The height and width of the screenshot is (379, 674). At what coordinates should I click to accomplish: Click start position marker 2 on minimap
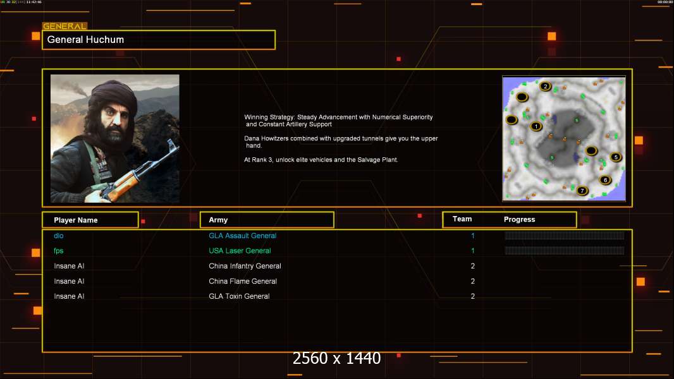pos(546,87)
